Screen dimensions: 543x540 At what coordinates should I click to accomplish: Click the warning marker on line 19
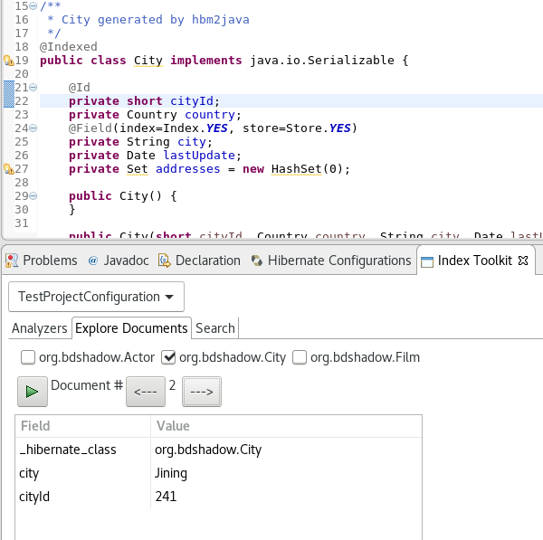click(7, 61)
